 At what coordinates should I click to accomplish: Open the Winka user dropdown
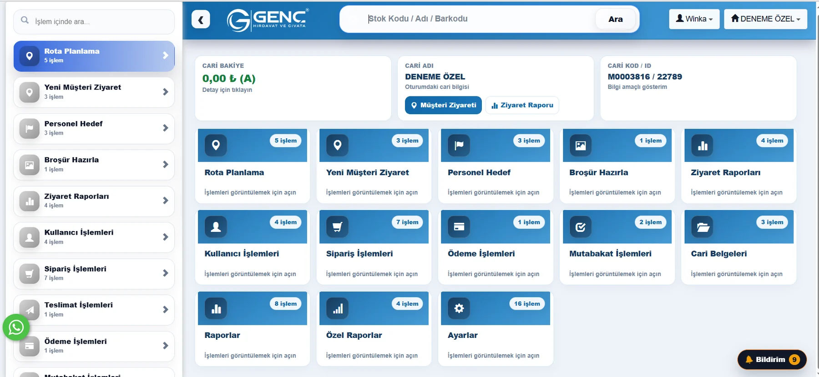pos(694,19)
